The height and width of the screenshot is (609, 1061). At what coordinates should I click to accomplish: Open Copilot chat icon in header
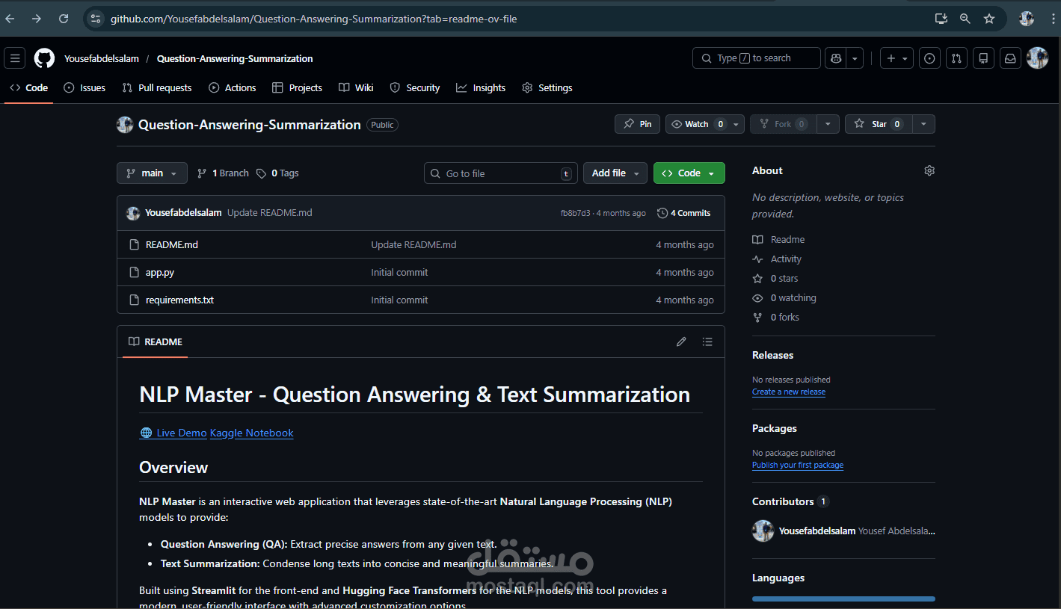(835, 58)
